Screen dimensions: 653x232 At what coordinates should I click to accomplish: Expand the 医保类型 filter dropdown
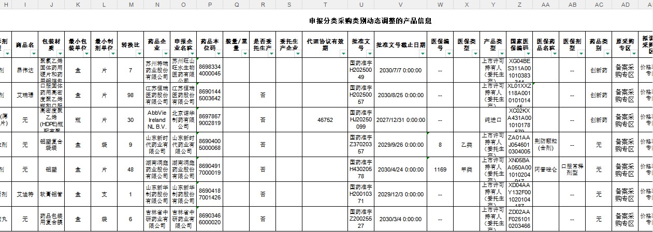point(475,53)
